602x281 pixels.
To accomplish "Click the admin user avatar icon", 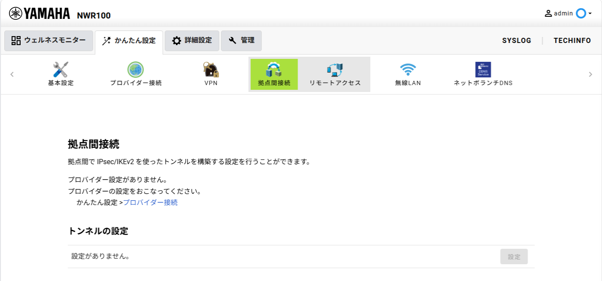I will [x=548, y=13].
